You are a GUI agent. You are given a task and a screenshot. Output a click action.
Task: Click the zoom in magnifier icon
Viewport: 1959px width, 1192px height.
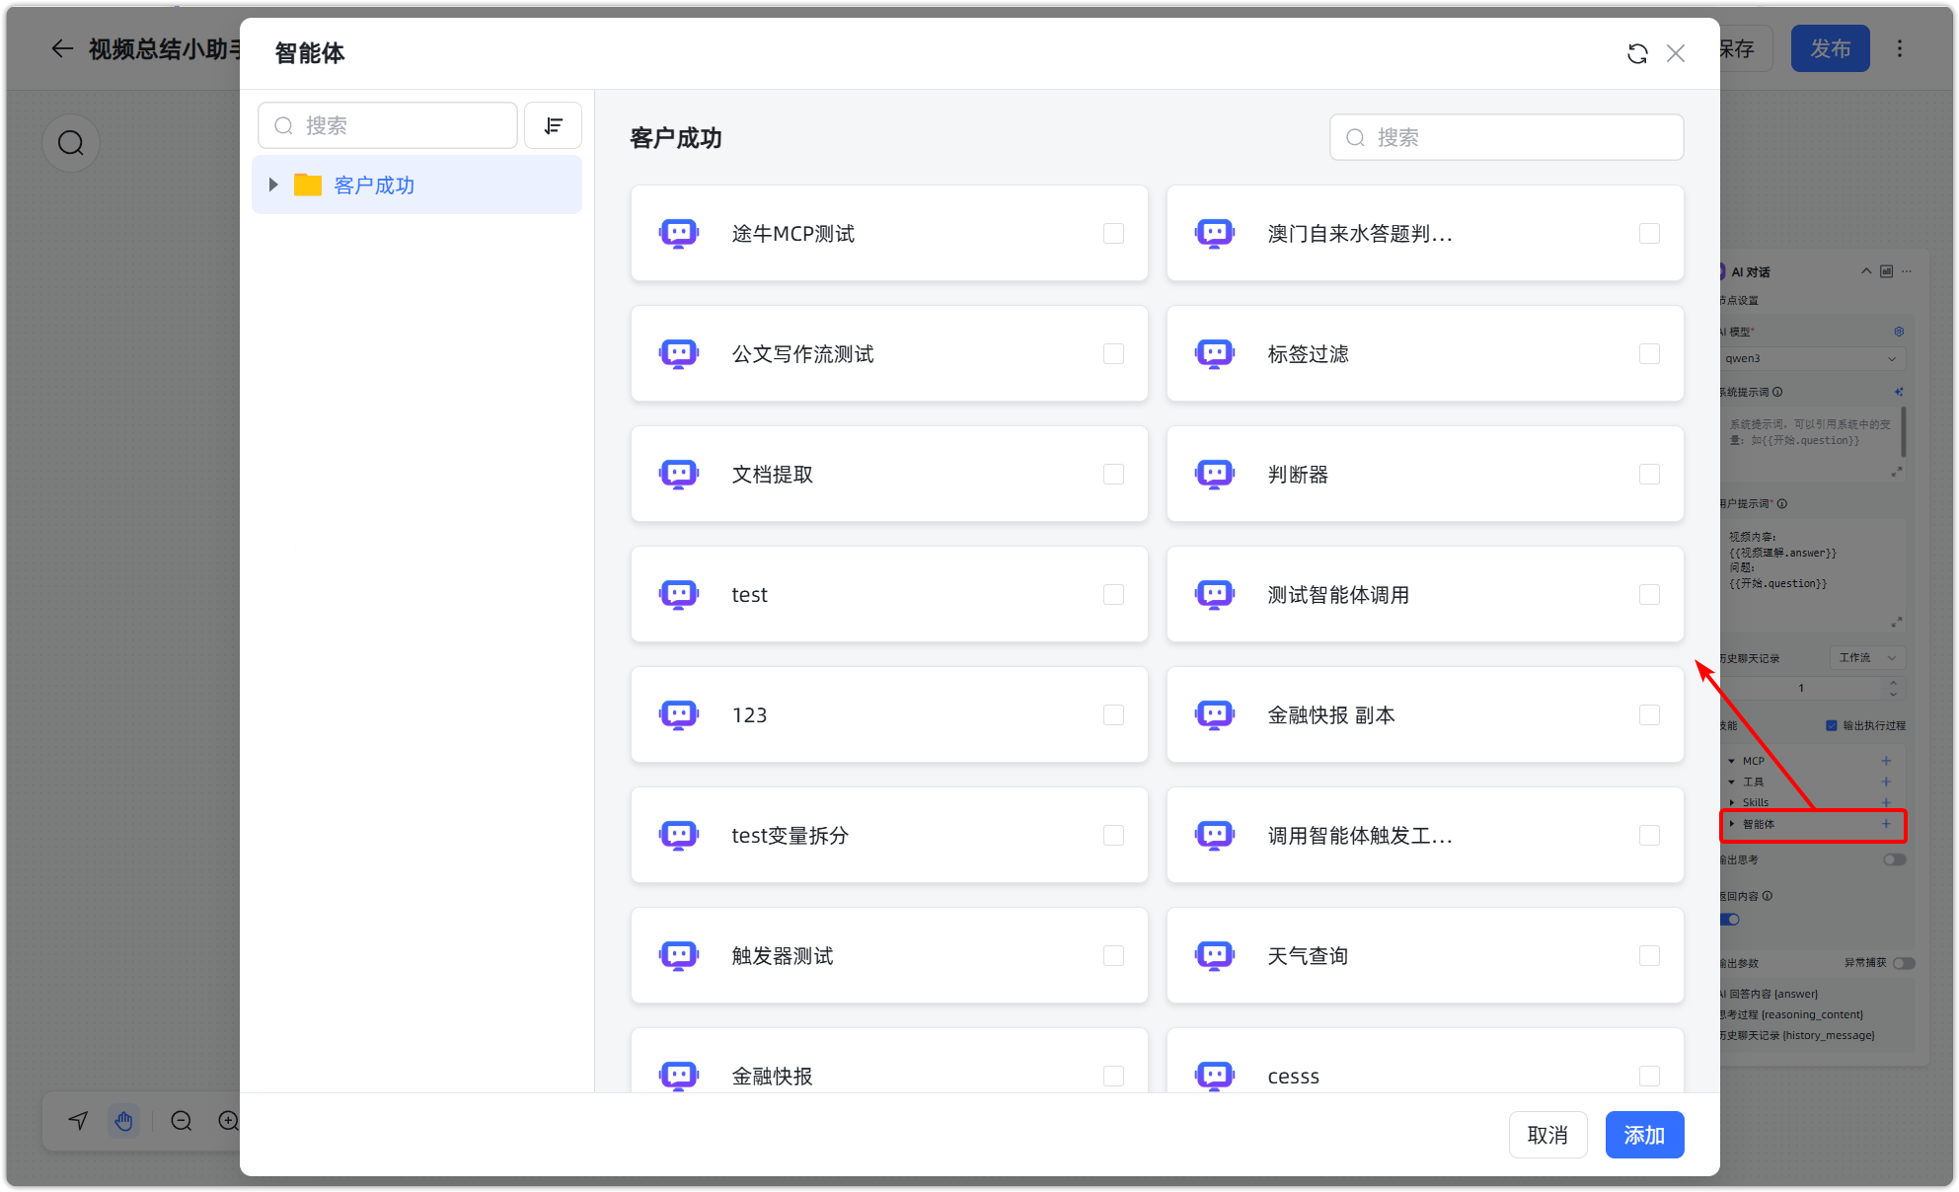click(228, 1120)
